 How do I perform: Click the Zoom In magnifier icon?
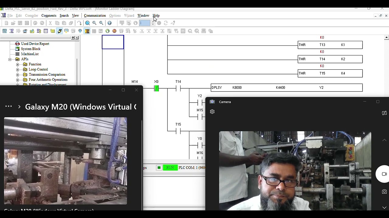[95, 23]
